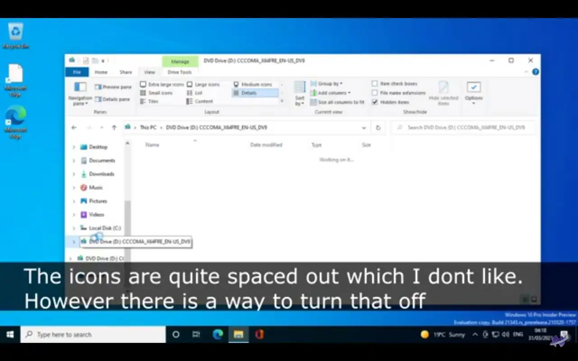Switch to the View ribbon tab
Screen dimensions: 578x361
[x=149, y=72]
